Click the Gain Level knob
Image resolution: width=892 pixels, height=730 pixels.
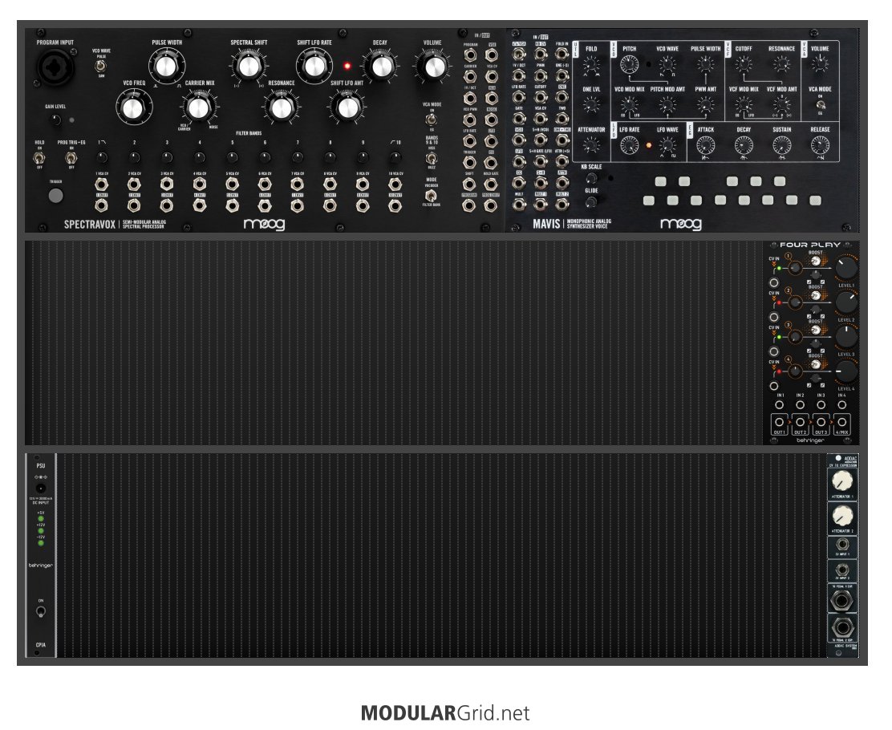[55, 120]
